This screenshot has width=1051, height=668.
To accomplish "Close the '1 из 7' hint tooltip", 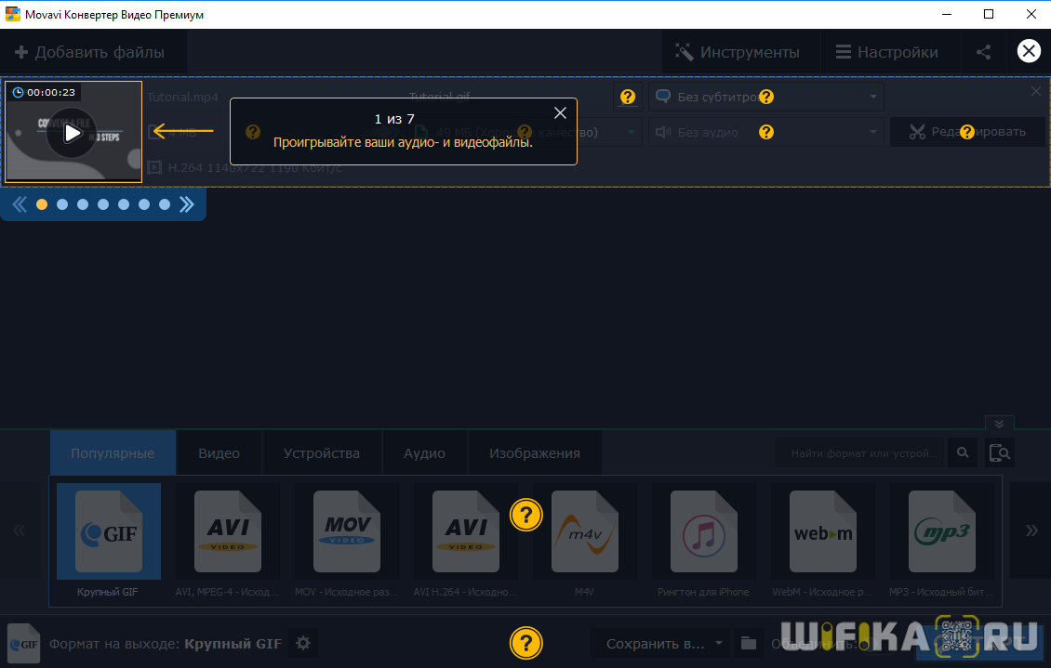I will coord(560,113).
